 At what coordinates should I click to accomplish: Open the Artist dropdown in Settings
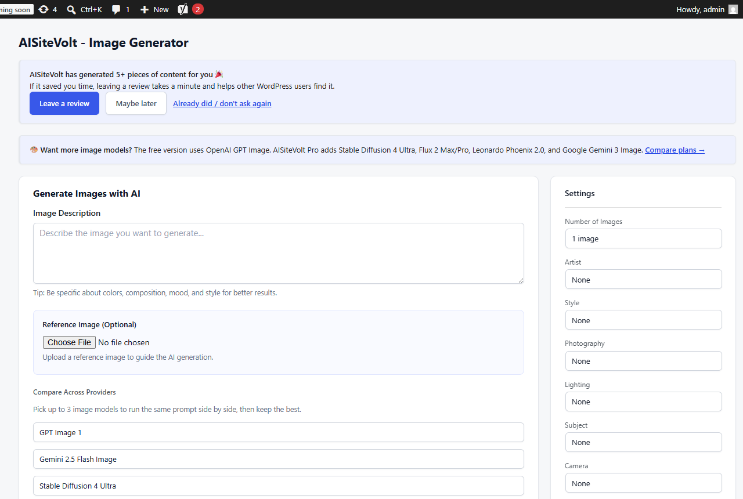tap(643, 279)
